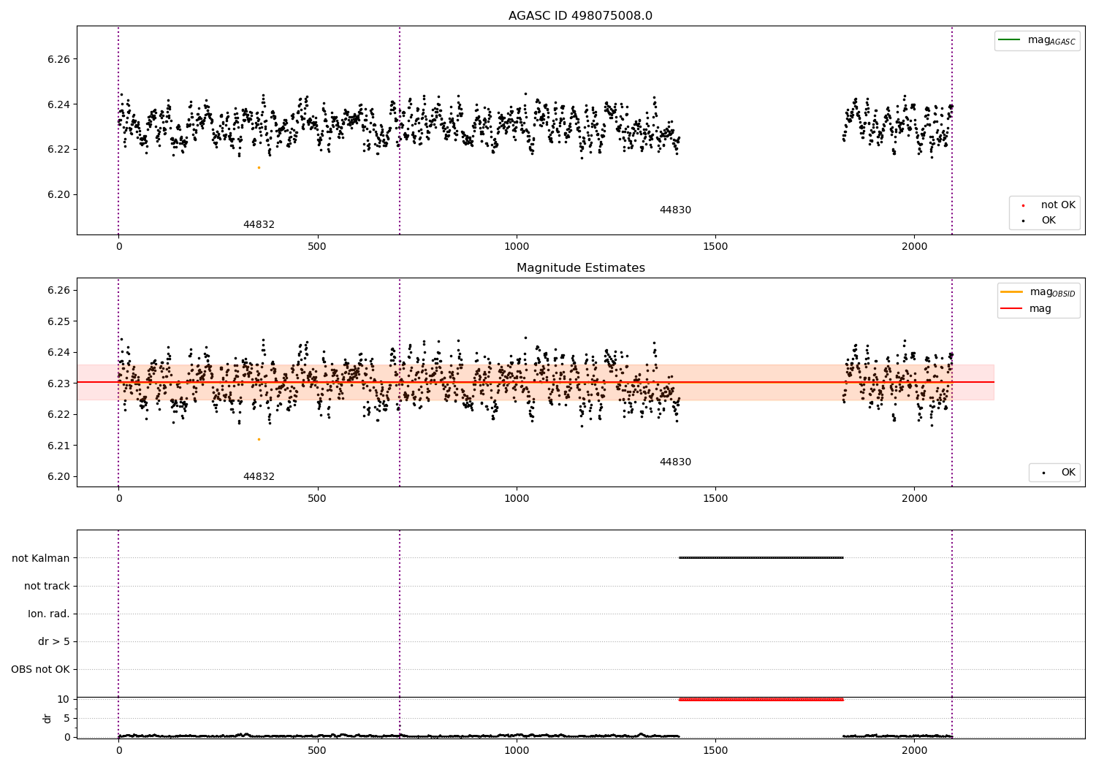1096x767 pixels.
Task: Click the 44830 label in the top plot
Action: coord(675,210)
